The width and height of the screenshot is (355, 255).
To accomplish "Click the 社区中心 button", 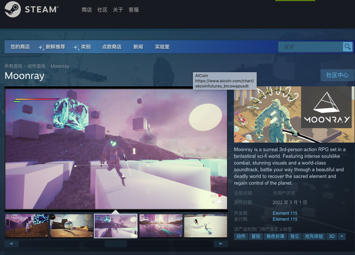I will pos(337,75).
